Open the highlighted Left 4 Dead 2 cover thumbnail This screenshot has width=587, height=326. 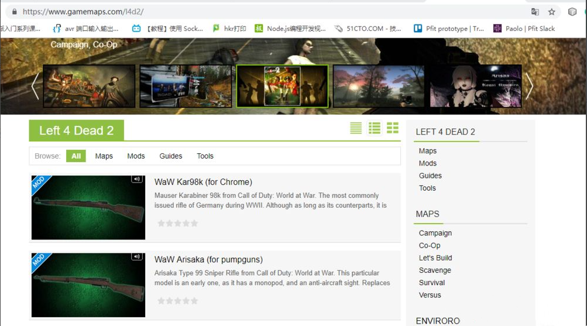(x=282, y=86)
